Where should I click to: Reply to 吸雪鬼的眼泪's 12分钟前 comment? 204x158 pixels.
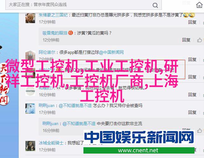pyautogui.click(x=186, y=40)
